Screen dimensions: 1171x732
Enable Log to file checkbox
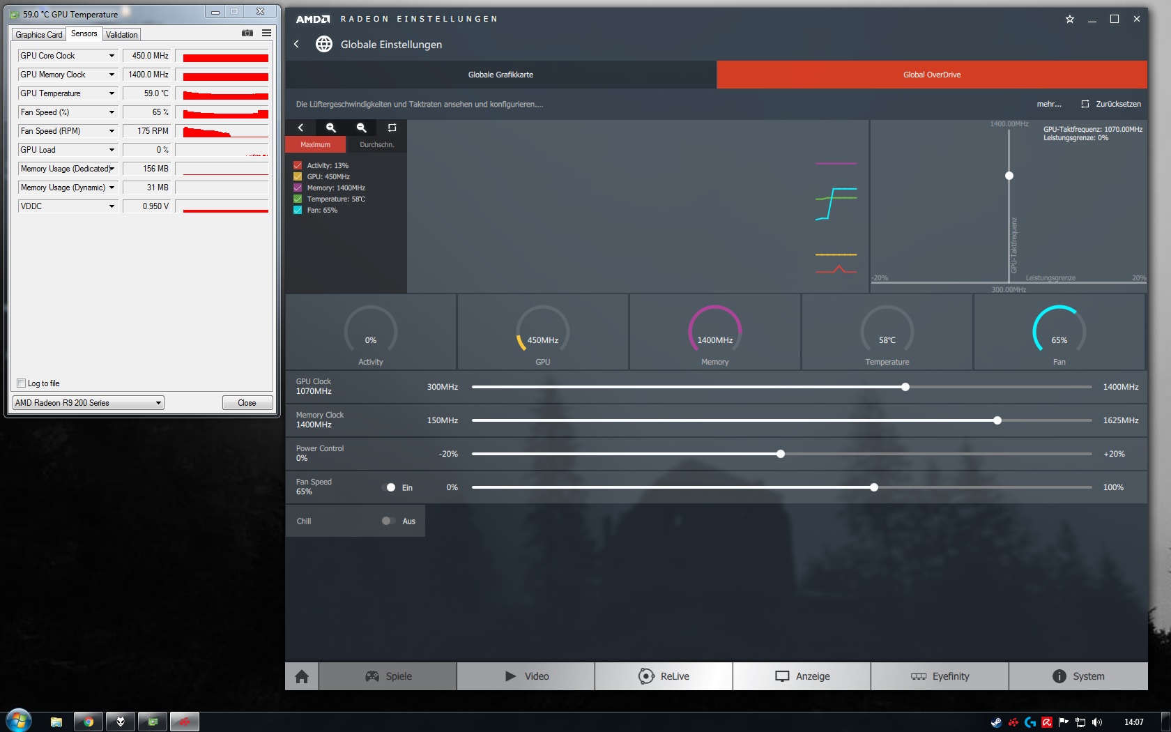pos(21,383)
